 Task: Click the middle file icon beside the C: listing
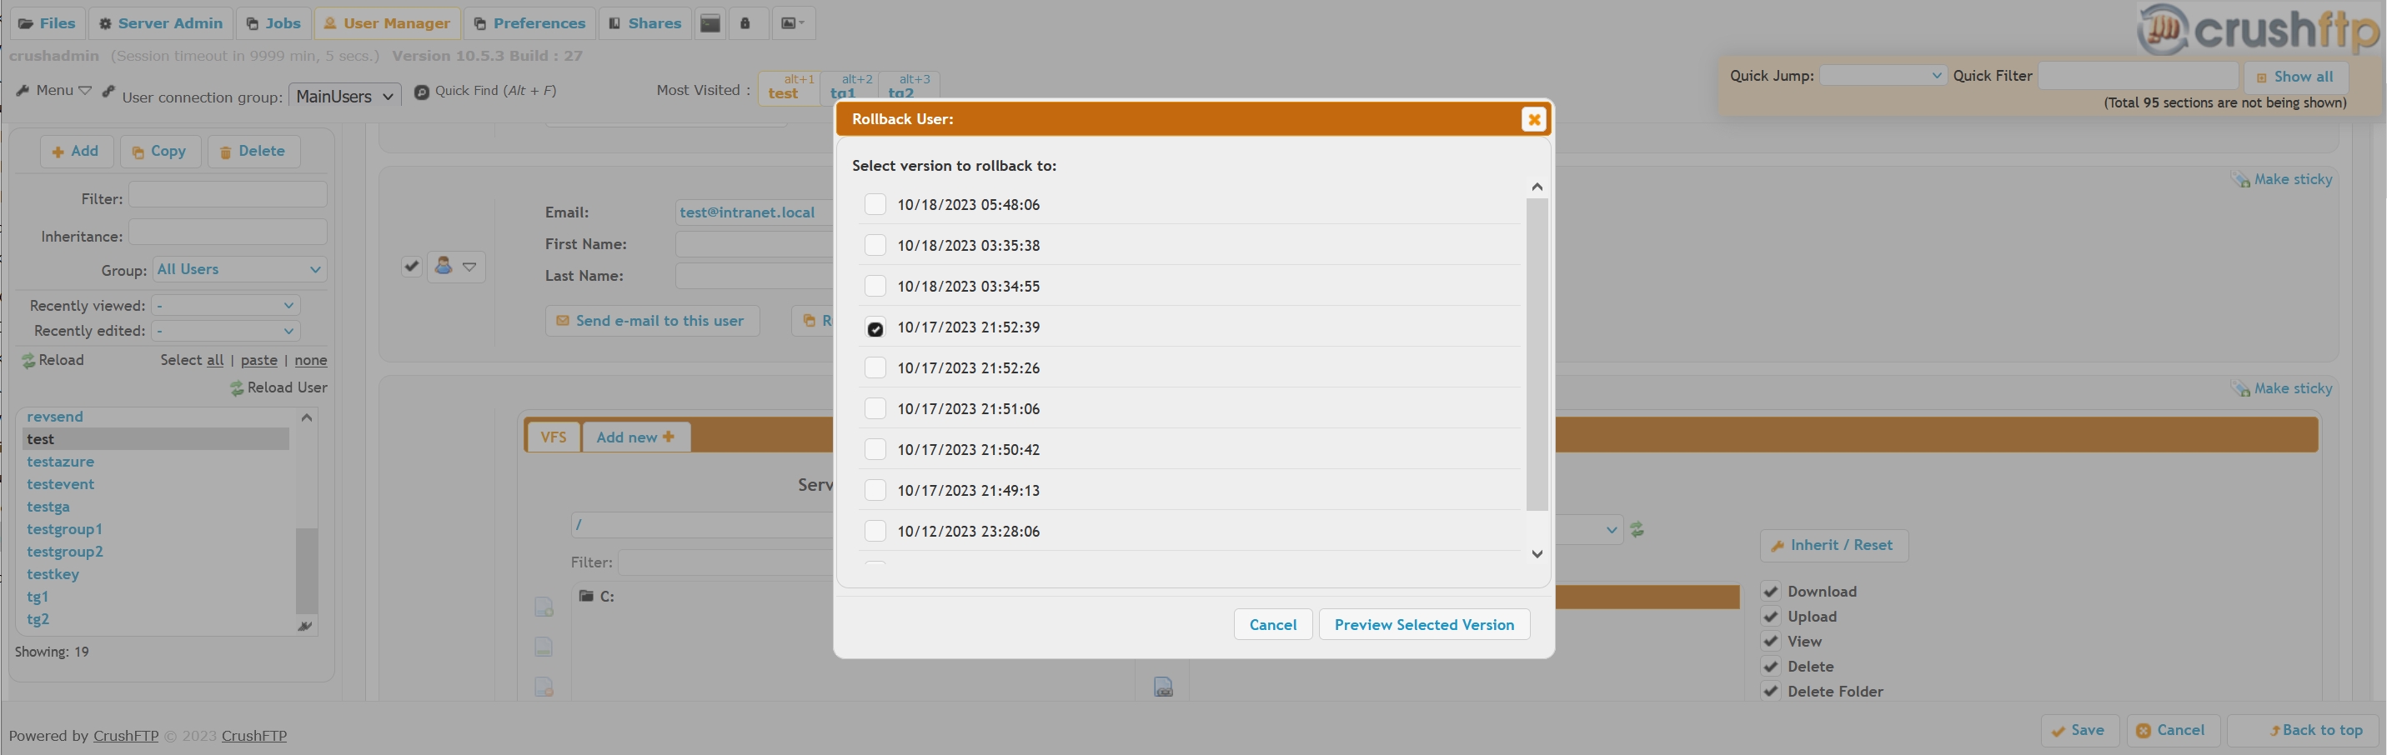coord(544,647)
